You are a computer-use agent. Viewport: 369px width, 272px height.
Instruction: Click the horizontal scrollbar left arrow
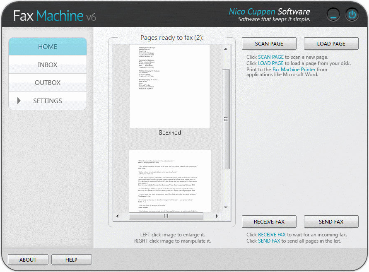118,216
